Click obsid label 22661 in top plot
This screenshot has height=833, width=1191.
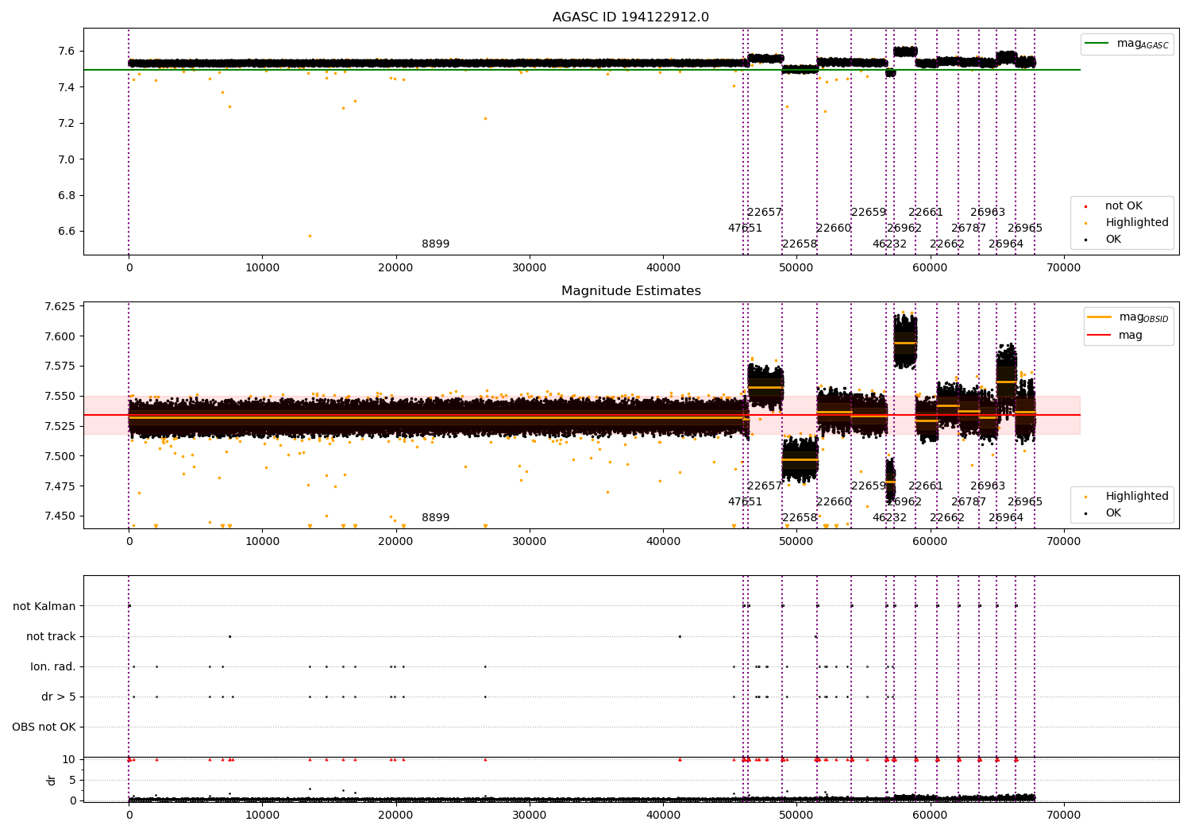(x=926, y=213)
